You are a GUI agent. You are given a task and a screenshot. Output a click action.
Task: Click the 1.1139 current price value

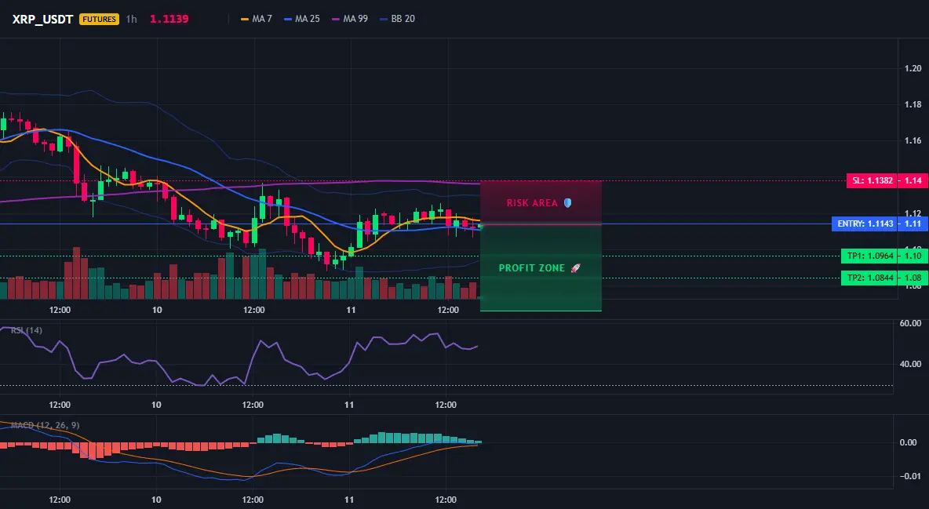[x=169, y=19]
